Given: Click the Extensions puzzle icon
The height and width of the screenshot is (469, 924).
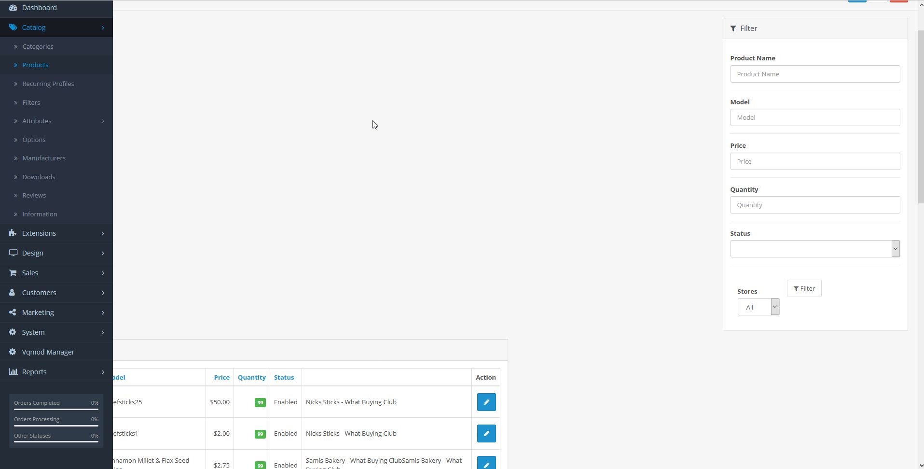Looking at the screenshot, I should (13, 233).
